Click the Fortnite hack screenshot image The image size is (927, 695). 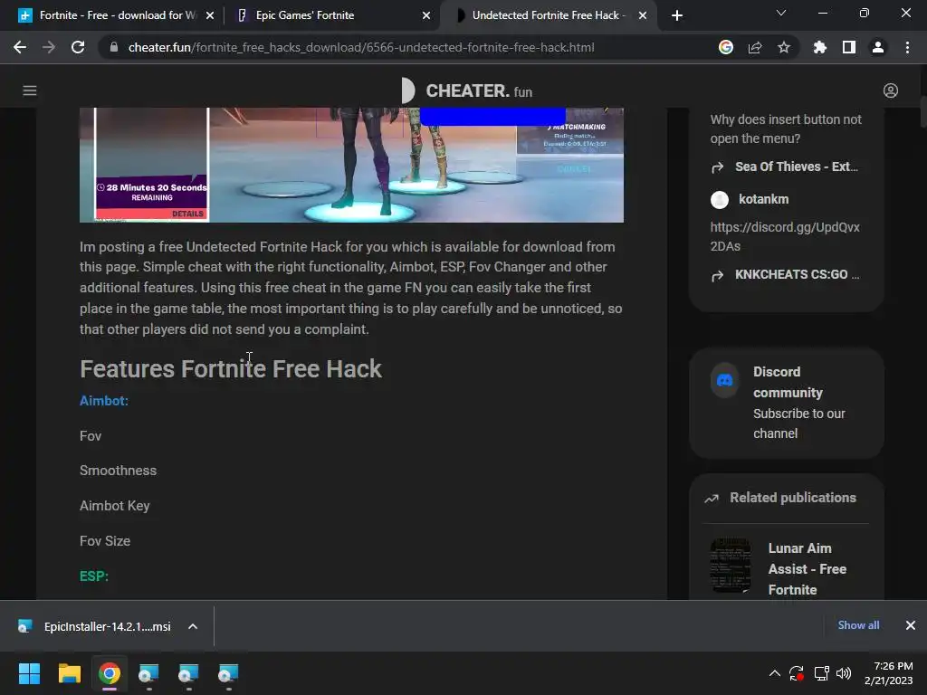pos(351,165)
